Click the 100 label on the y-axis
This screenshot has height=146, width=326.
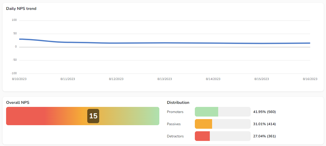(x=14, y=20)
